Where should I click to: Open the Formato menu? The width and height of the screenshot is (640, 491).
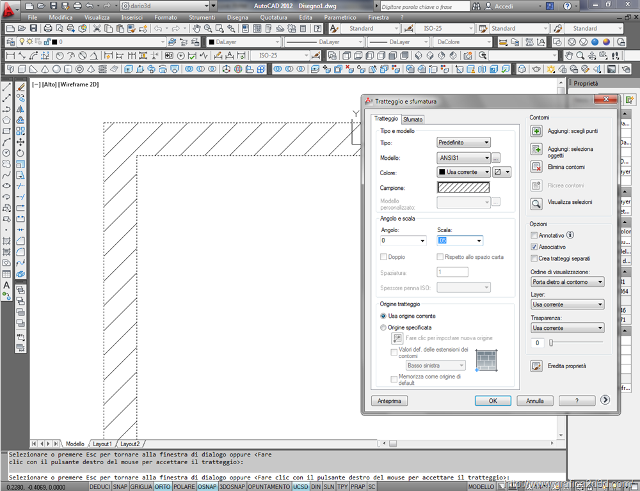click(166, 17)
